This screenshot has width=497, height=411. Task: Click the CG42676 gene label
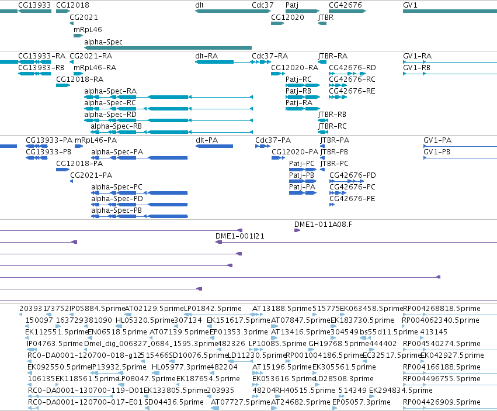coord(345,5)
